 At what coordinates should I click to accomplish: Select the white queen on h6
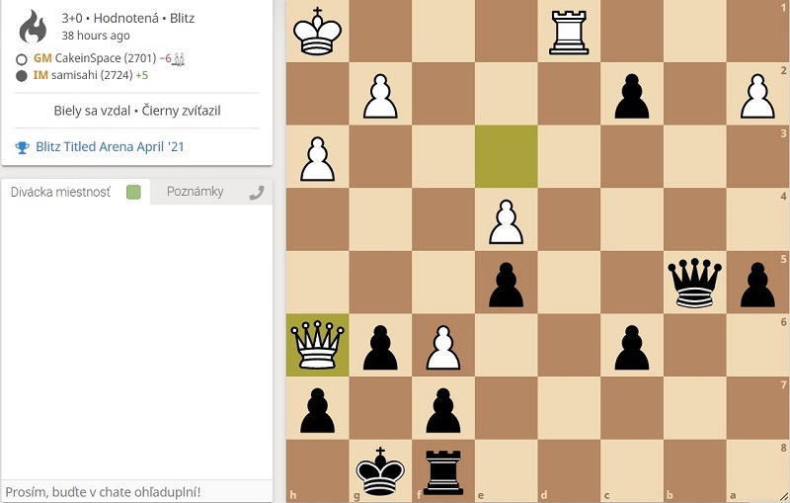click(317, 345)
